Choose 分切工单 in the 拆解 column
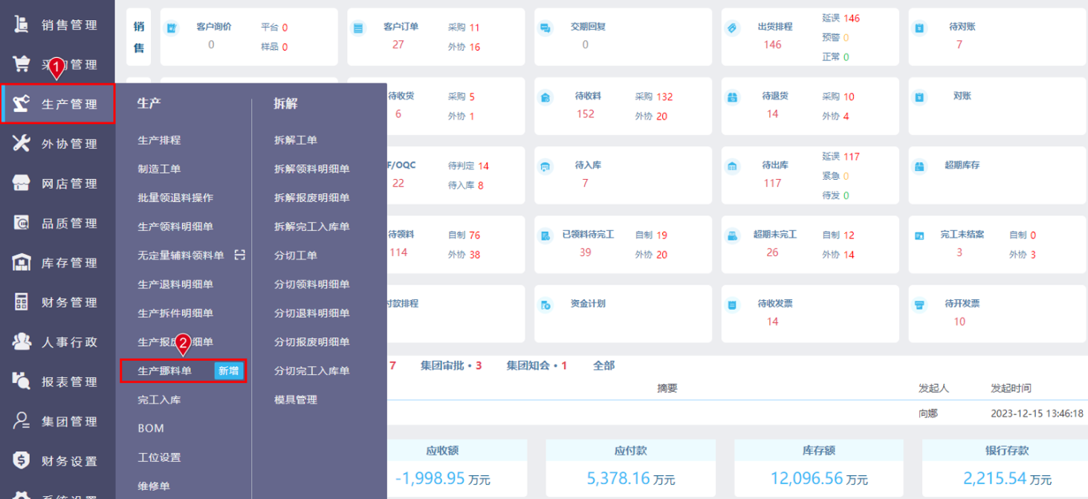The image size is (1088, 499). [x=296, y=255]
